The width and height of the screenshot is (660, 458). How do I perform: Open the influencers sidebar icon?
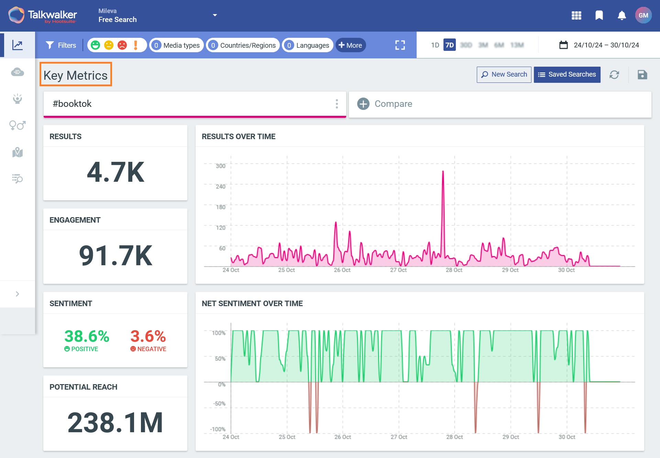tap(18, 99)
